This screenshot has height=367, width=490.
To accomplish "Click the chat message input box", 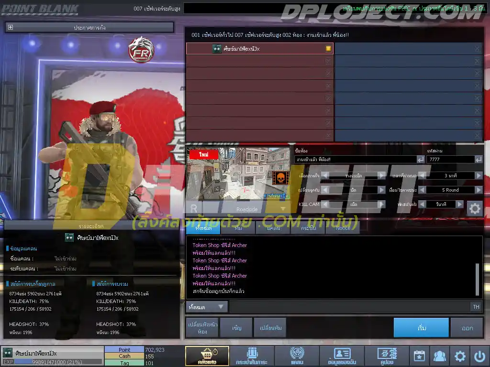I will click(x=350, y=307).
